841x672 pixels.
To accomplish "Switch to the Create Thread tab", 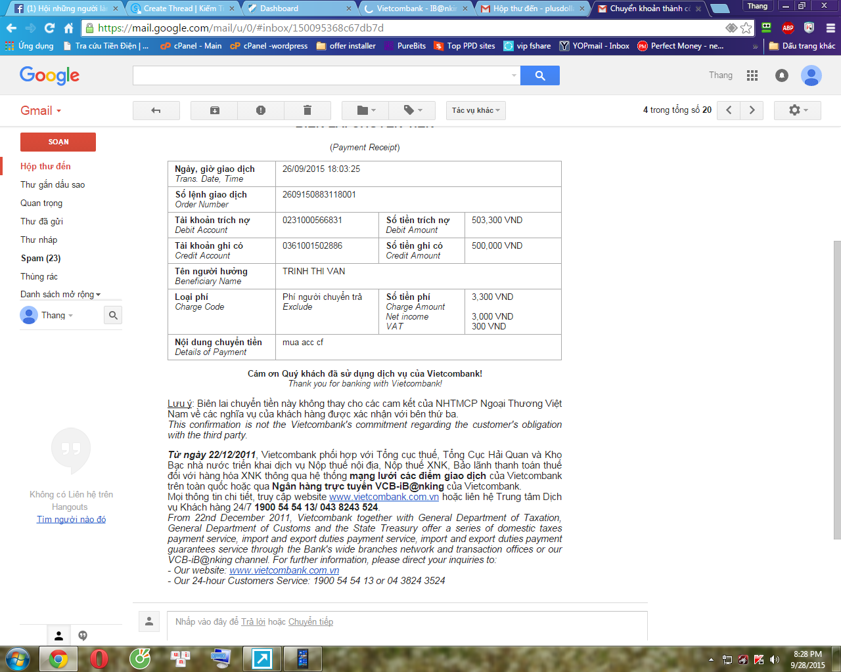I will pos(183,9).
